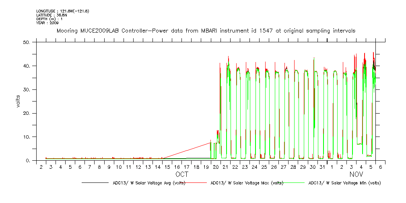Select the LONGITUDE header text line

(62, 11)
